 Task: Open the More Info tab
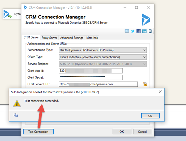coord(92,38)
